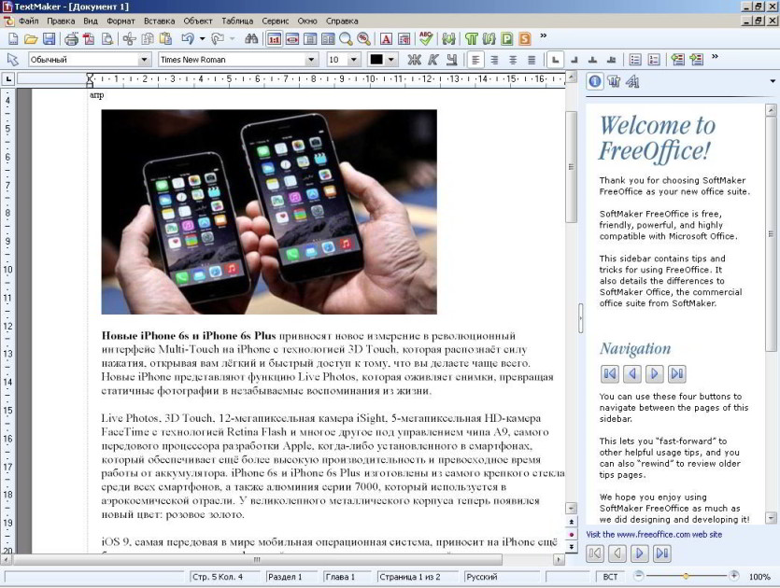Click the green curly-braces field icon
Image resolution: width=780 pixels, height=588 pixels.
[x=448, y=39]
